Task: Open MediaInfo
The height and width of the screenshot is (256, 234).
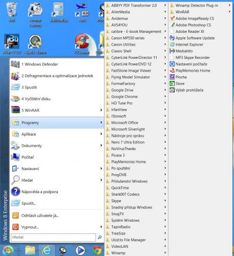Action: (x=200, y=51)
